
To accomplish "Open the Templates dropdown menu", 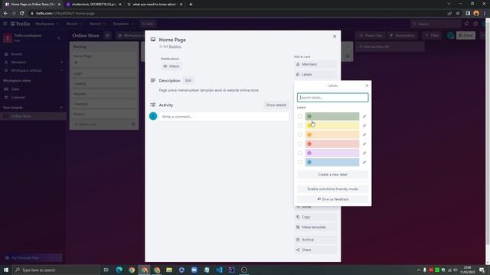I will (x=122, y=24).
